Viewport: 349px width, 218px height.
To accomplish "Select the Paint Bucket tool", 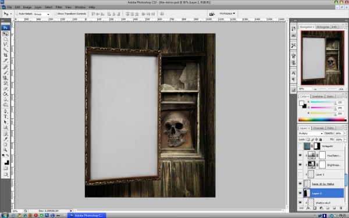I will coord(5,94).
